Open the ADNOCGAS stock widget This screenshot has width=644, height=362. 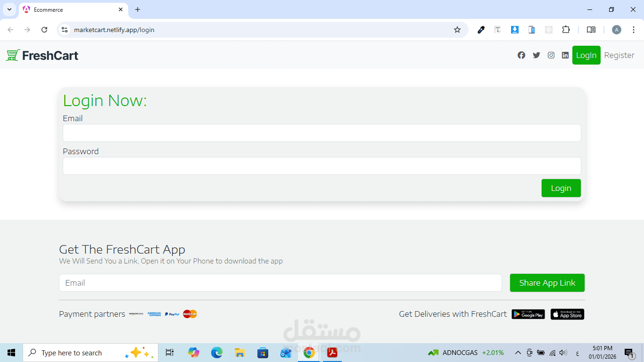click(x=466, y=353)
